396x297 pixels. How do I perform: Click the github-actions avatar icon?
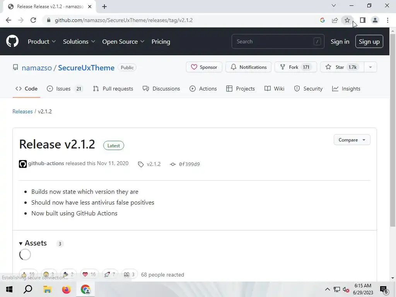click(x=23, y=164)
